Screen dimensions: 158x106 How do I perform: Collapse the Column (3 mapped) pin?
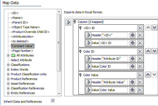tap(75, 22)
